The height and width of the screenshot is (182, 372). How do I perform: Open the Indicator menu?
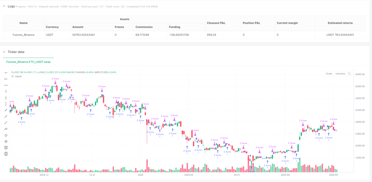point(340,74)
